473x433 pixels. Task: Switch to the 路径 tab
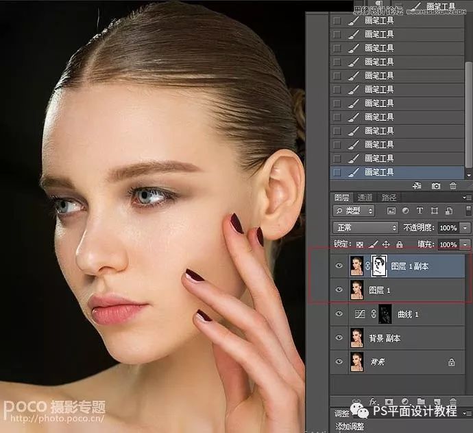click(389, 197)
